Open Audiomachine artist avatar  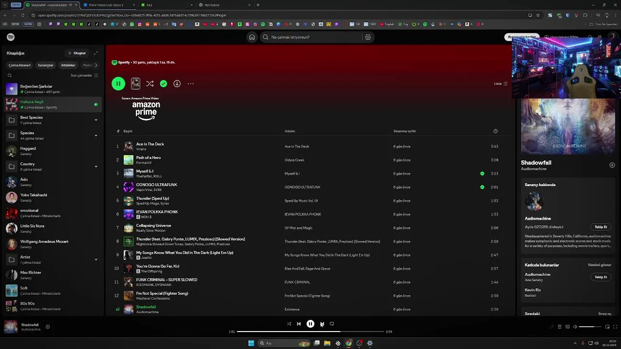click(534, 201)
